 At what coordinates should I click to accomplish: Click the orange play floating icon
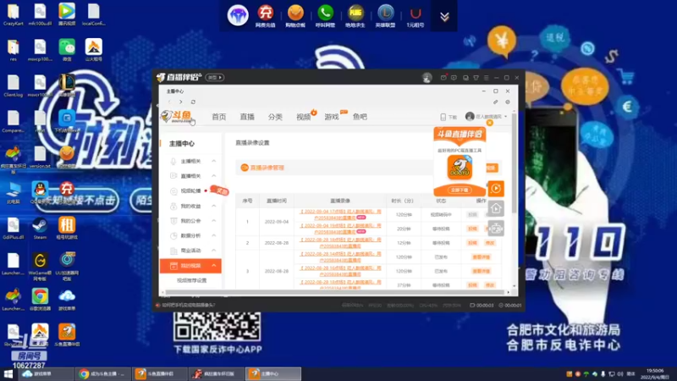coord(496,188)
